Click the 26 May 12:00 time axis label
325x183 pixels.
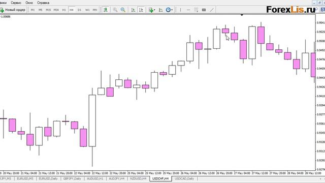tap(207, 173)
